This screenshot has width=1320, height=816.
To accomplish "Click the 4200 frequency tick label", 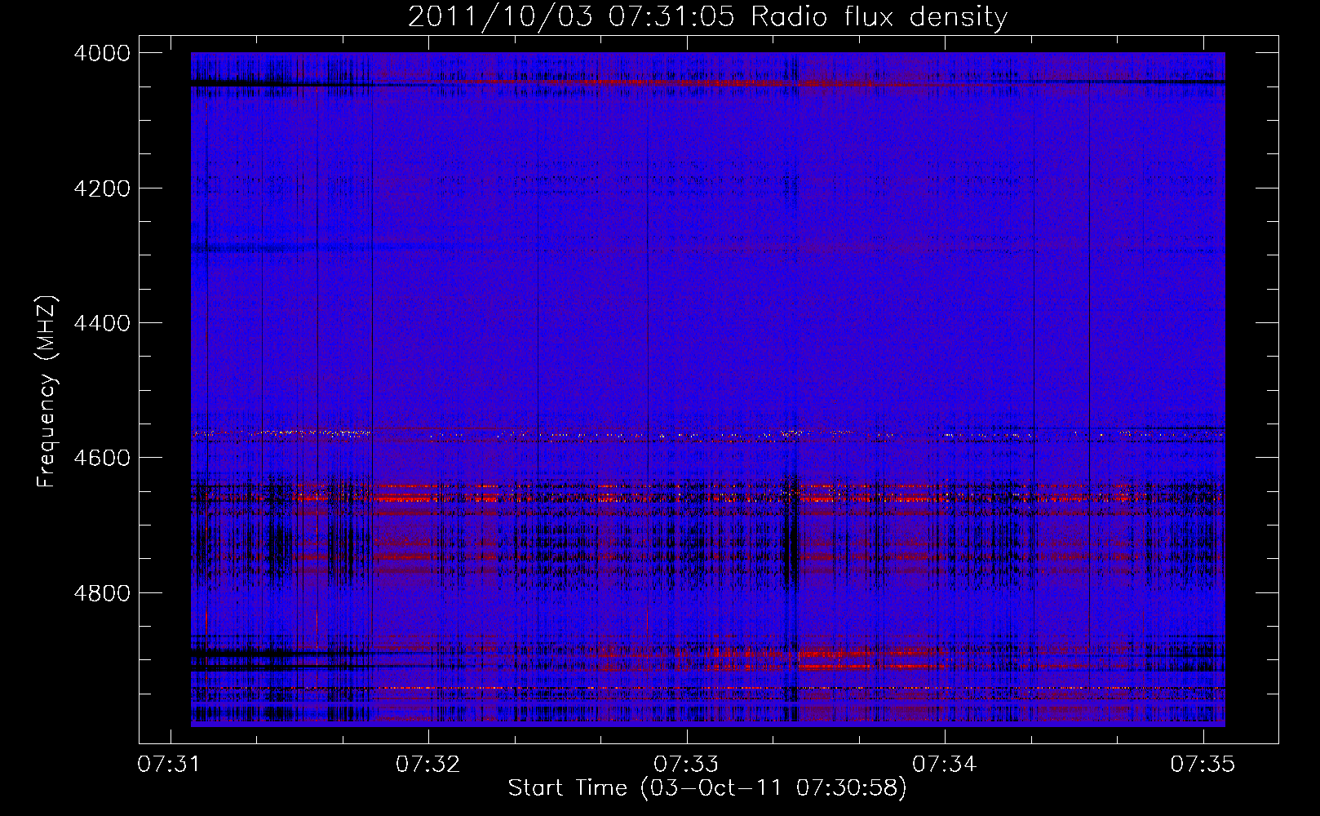I will (x=102, y=188).
